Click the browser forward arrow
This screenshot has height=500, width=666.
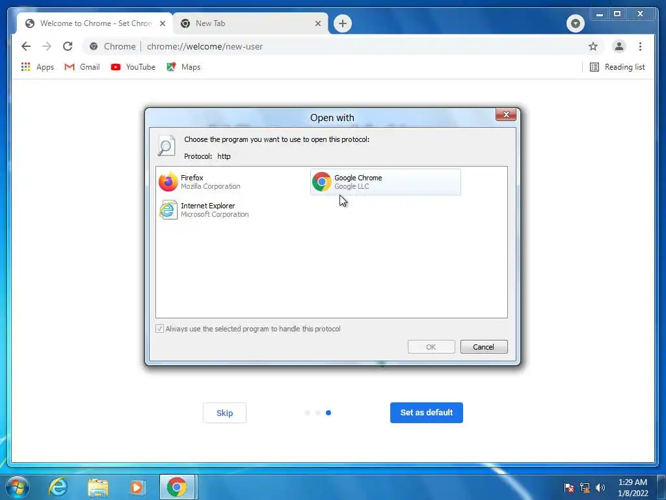click(x=47, y=46)
